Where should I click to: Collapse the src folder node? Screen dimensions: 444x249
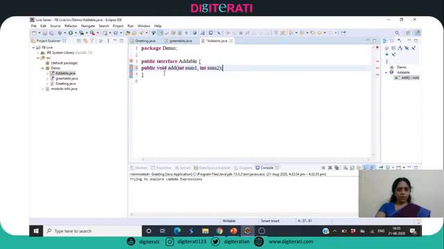pyautogui.click(x=38, y=58)
